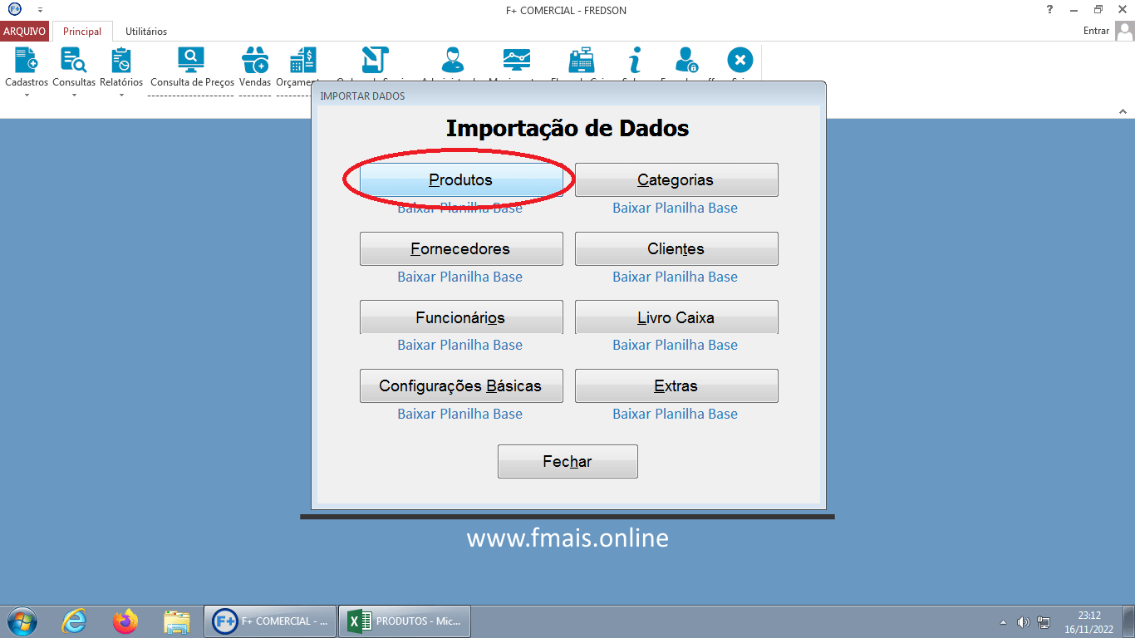The width and height of the screenshot is (1135, 638).
Task: Open the monitor chart icon in ribbon
Action: point(516,60)
